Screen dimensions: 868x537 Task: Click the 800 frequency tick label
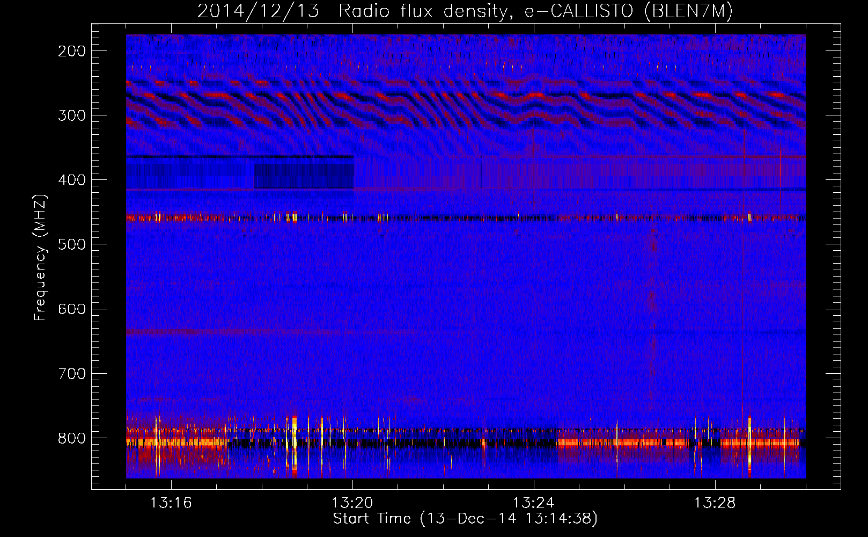[x=72, y=438]
